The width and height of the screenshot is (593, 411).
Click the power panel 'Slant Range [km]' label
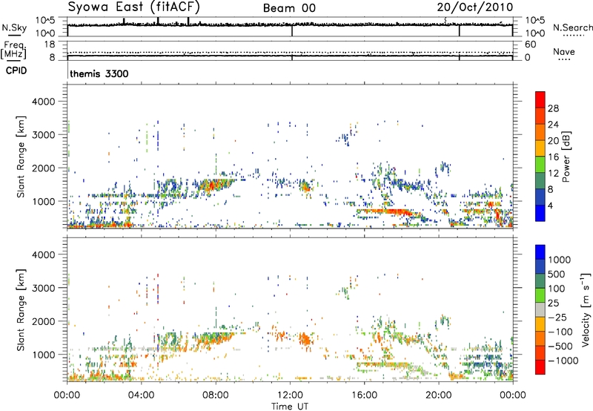[x=21, y=157]
